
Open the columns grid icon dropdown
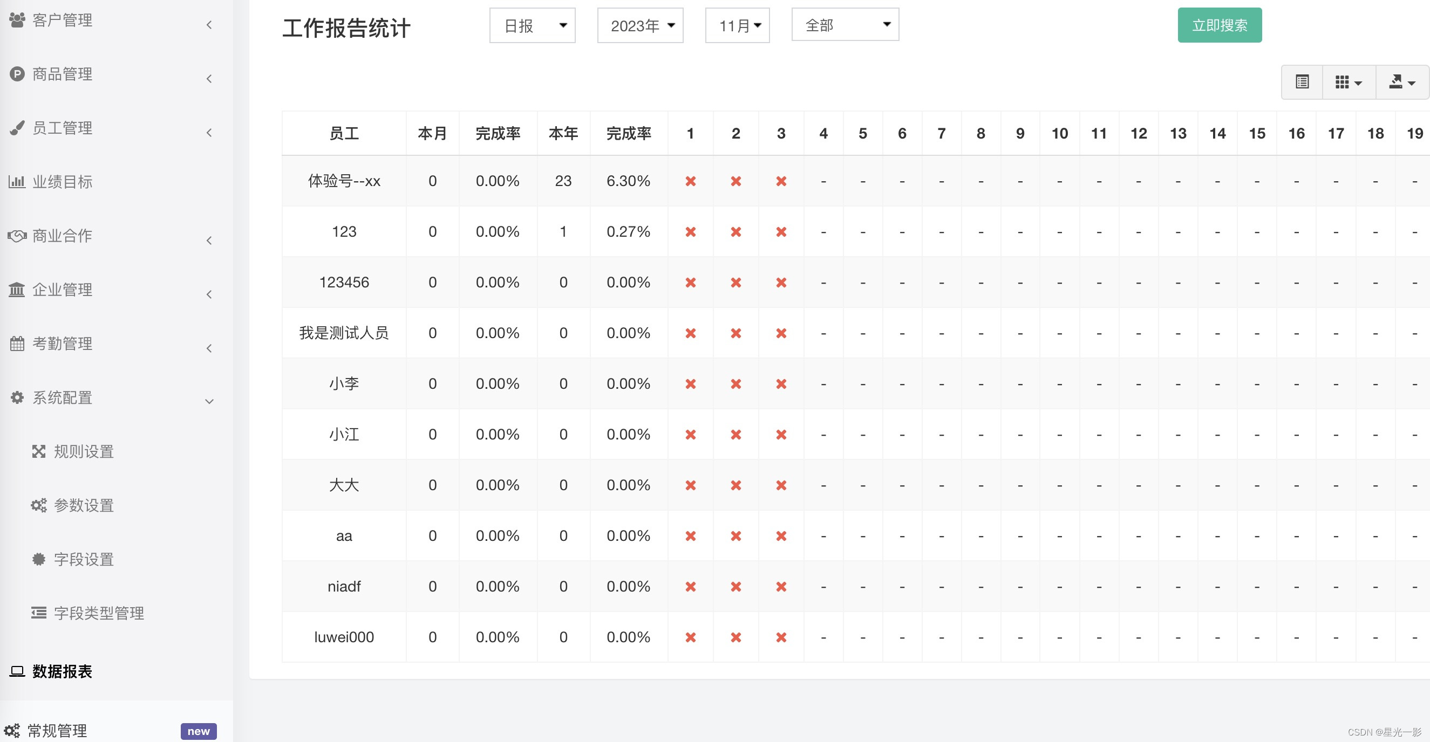point(1349,82)
